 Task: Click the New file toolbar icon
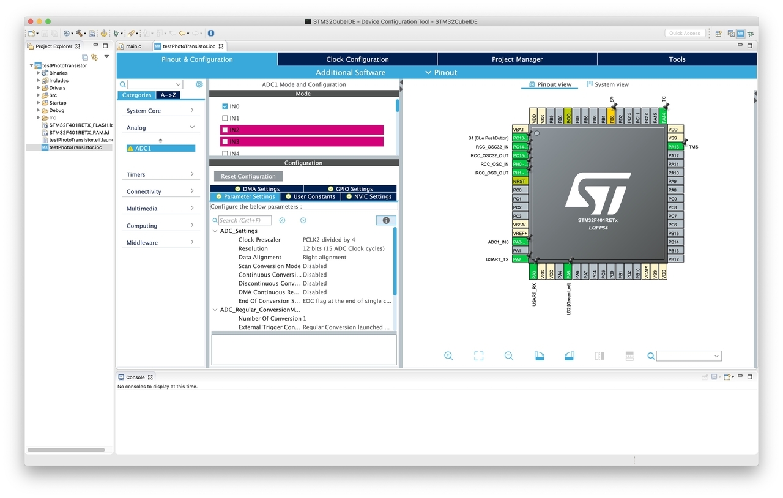pyautogui.click(x=31, y=33)
